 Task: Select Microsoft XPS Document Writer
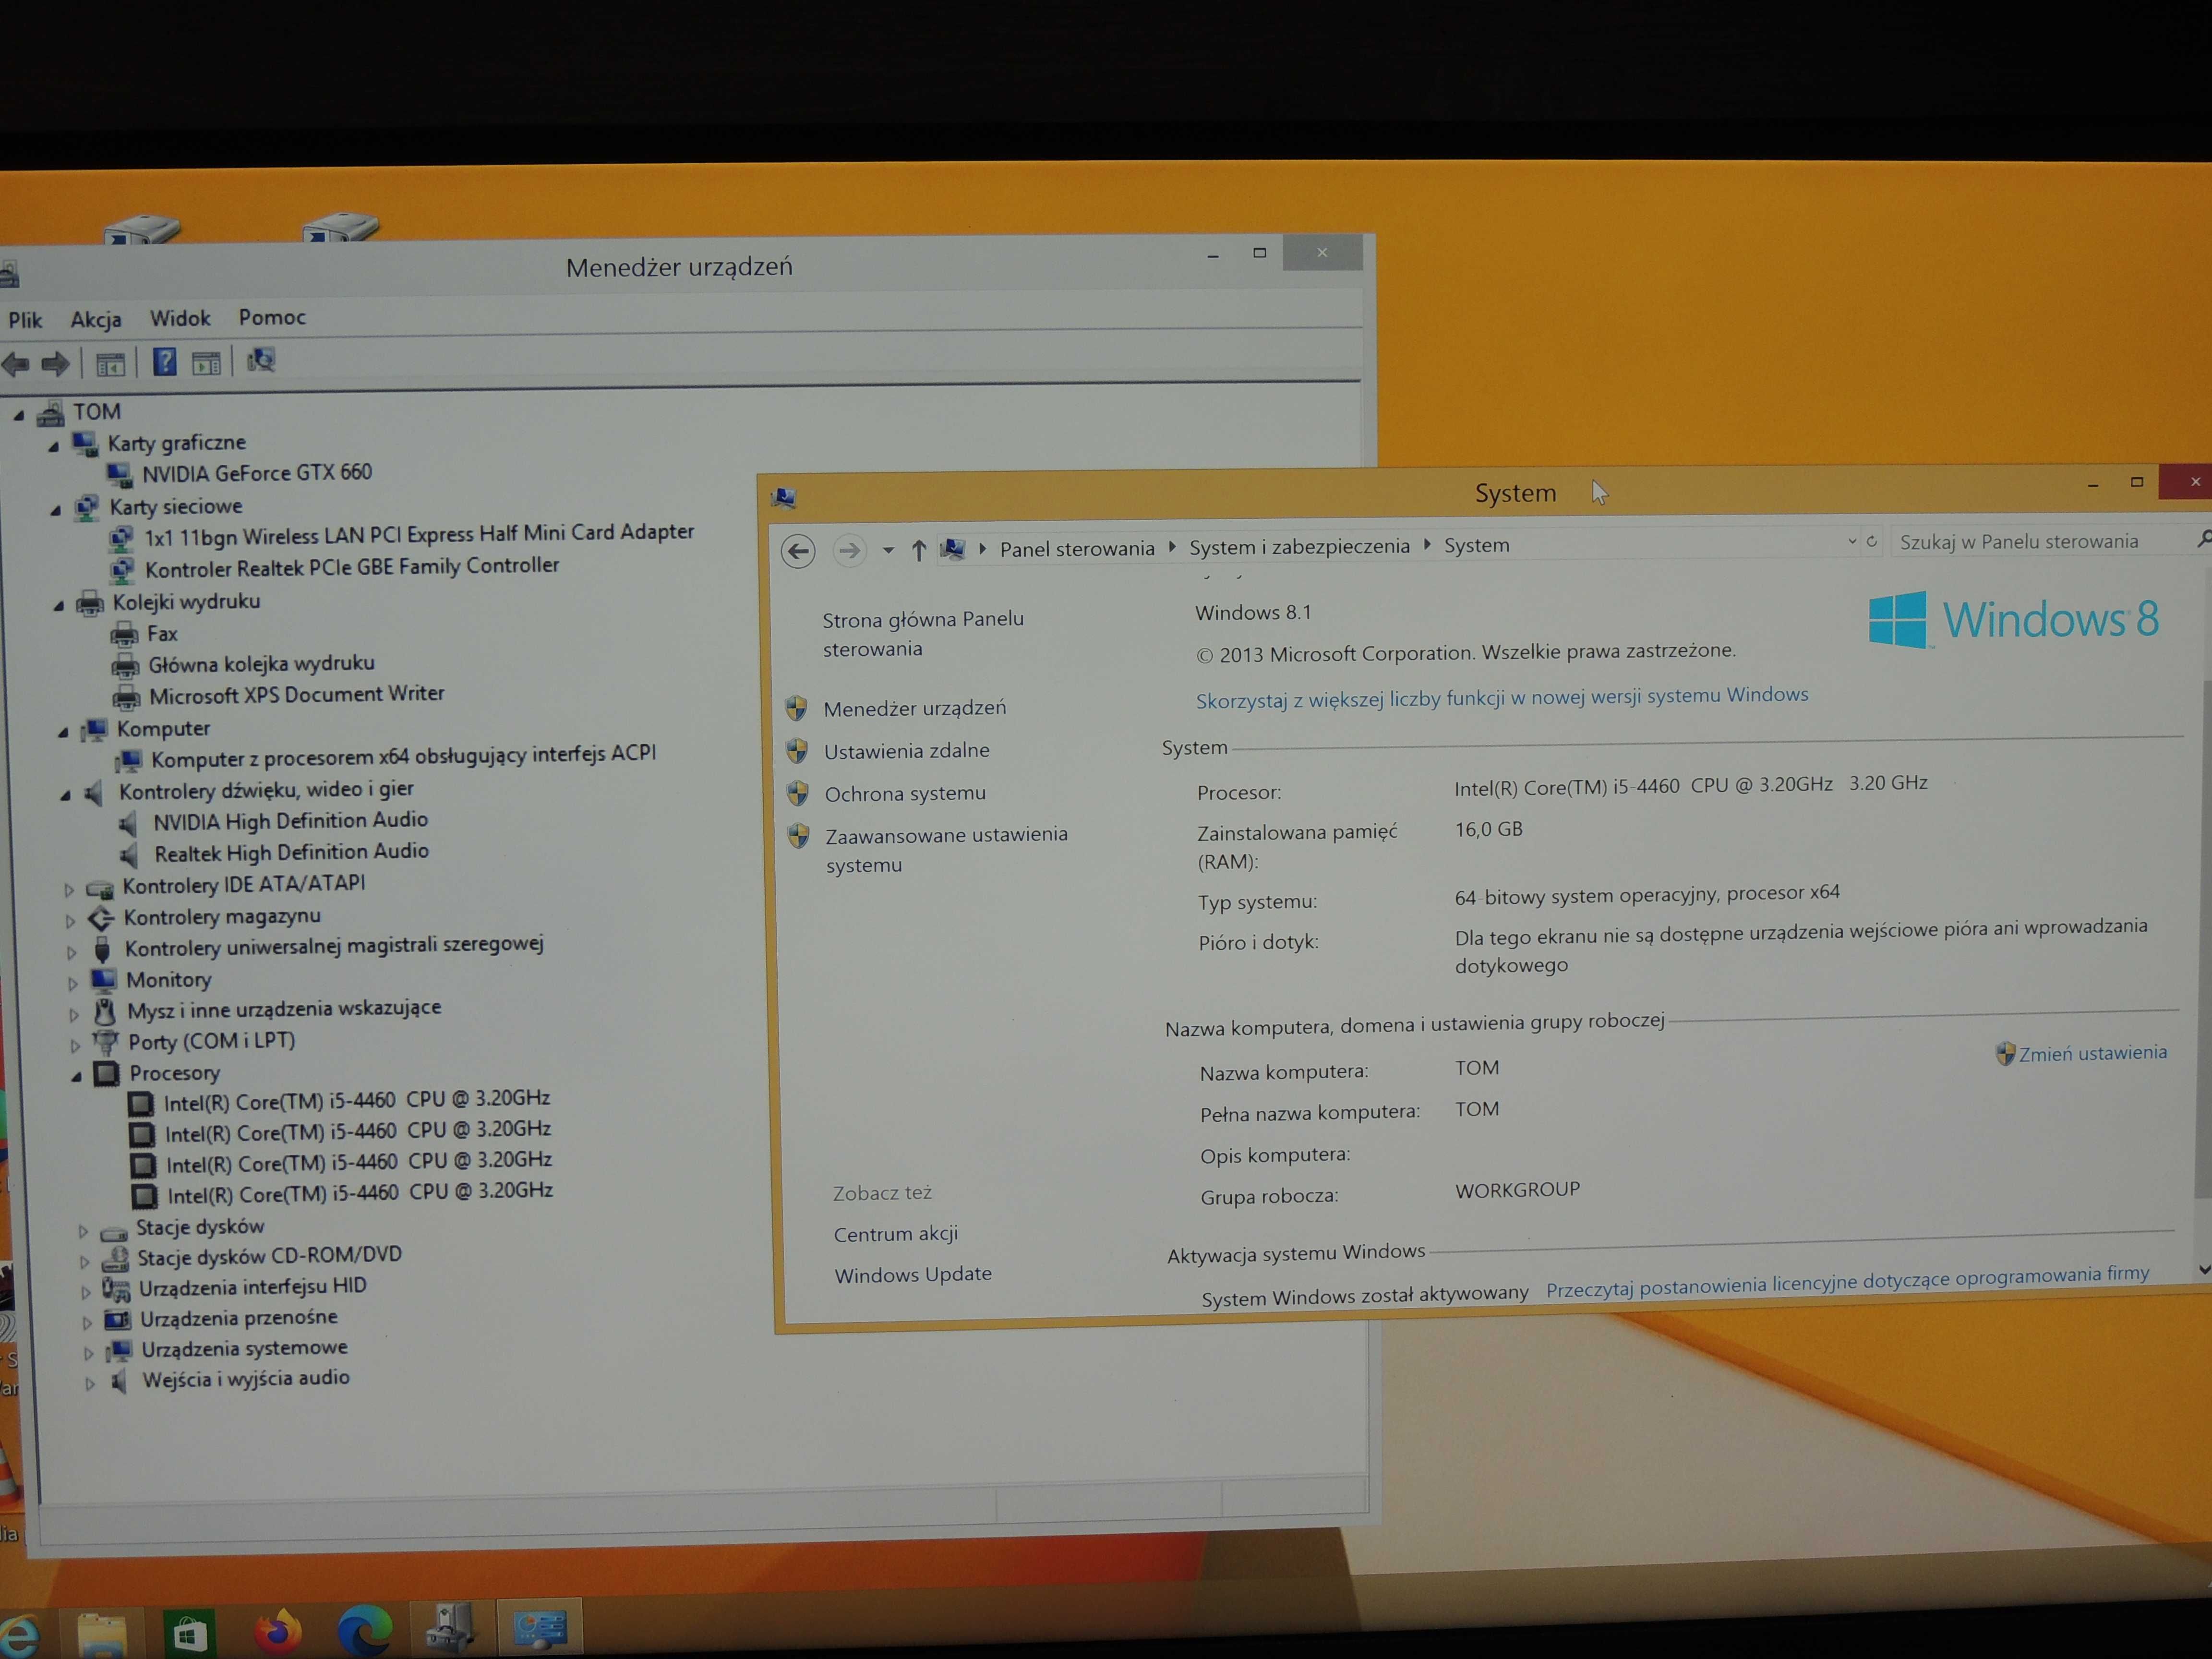point(296,694)
